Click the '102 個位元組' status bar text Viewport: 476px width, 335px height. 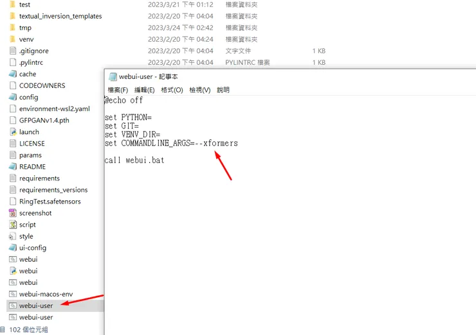click(28, 330)
